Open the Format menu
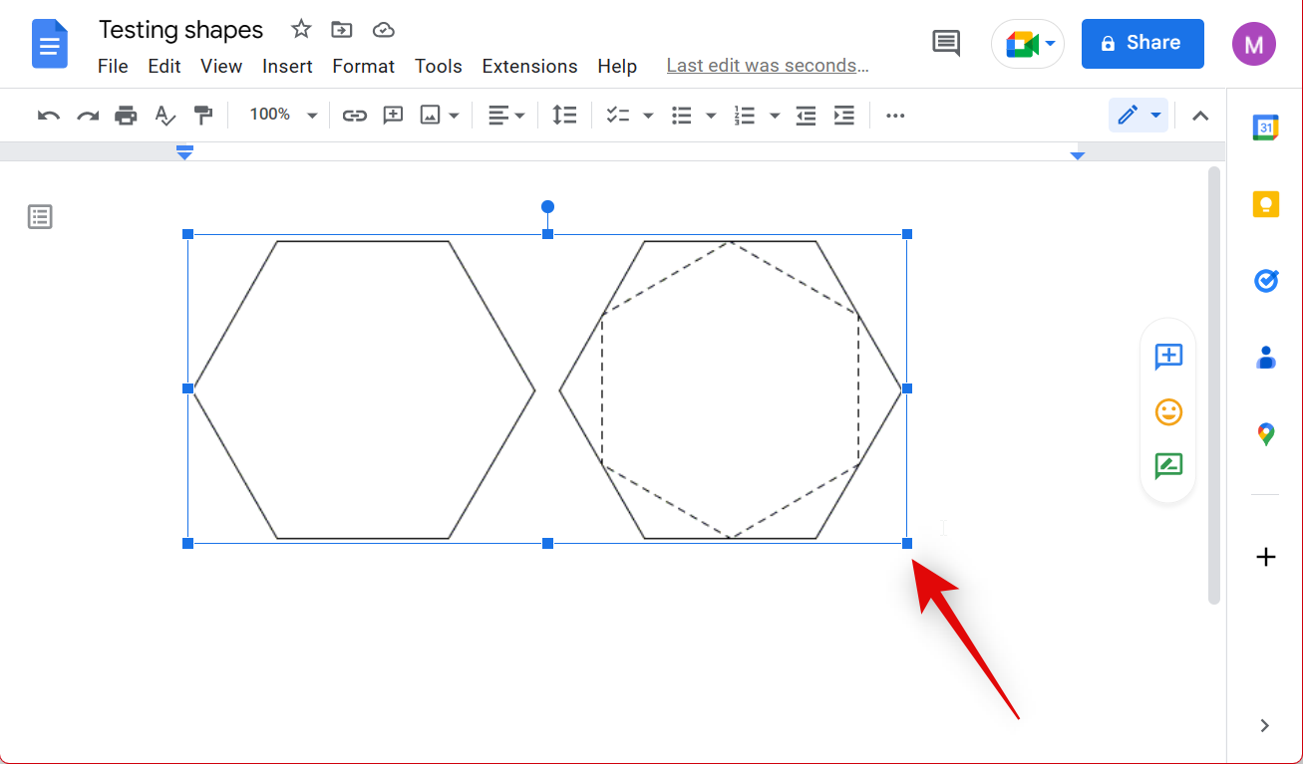Image resolution: width=1303 pixels, height=764 pixels. tap(364, 66)
